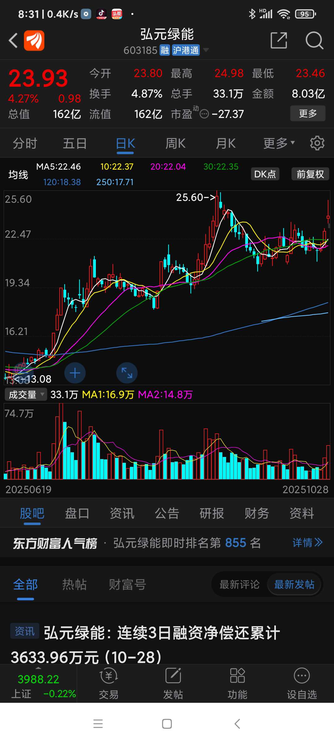The image size is (334, 743).
Task: Tap the 更多 quote details button
Action: pos(308,113)
